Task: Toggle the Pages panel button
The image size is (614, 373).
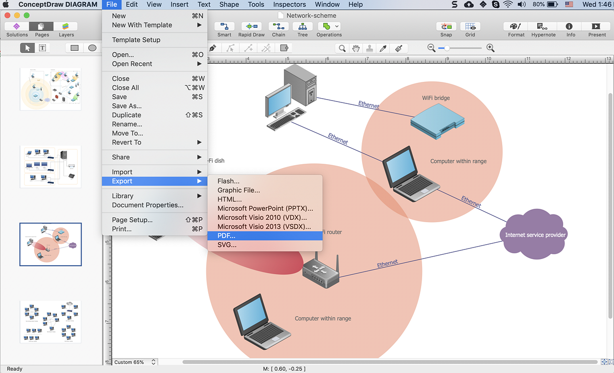Action: pos(42,27)
